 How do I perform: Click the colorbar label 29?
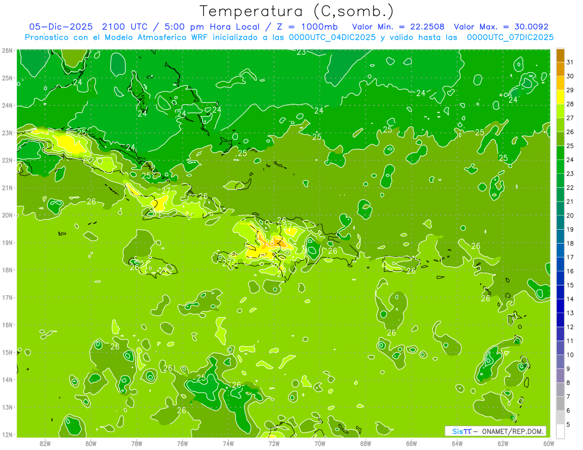[x=570, y=90]
